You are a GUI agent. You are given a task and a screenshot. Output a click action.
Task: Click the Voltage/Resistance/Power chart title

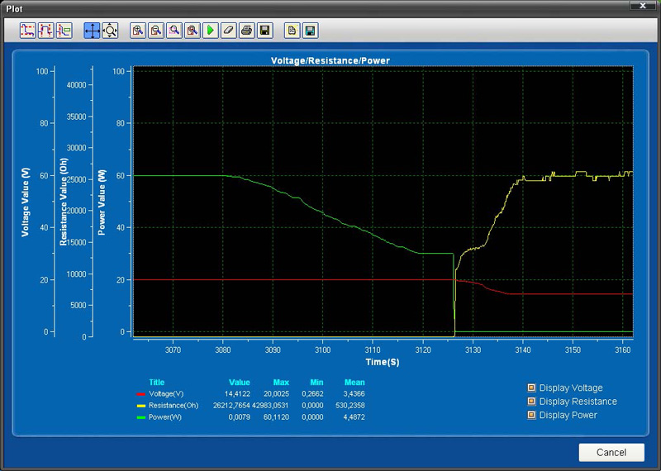point(330,61)
